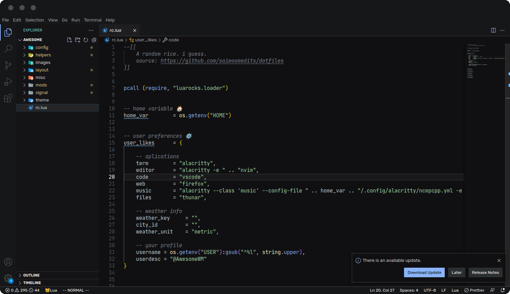Screen dimensions: 510x294
Task: Click the Download Update button
Action: [424, 272]
